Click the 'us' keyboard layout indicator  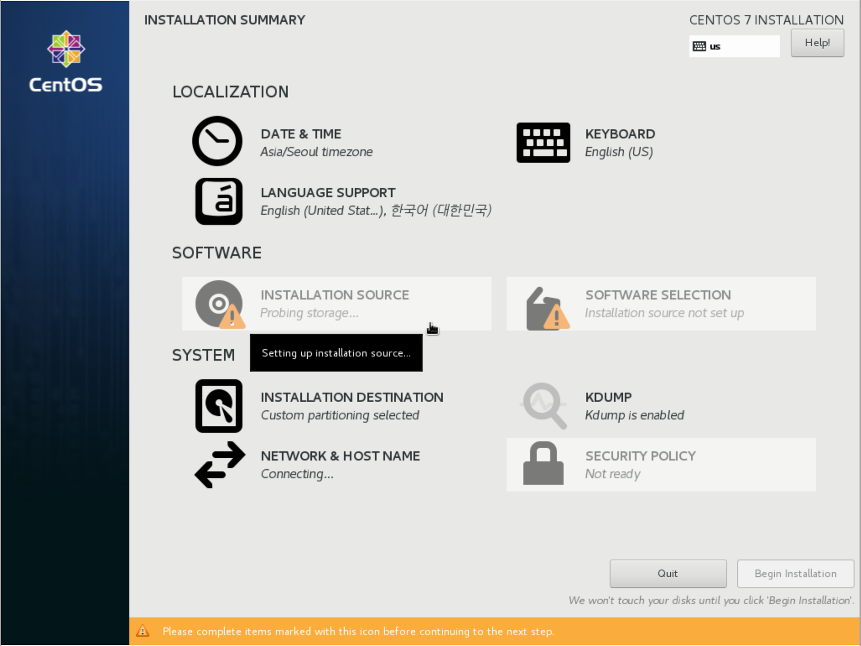[x=734, y=46]
